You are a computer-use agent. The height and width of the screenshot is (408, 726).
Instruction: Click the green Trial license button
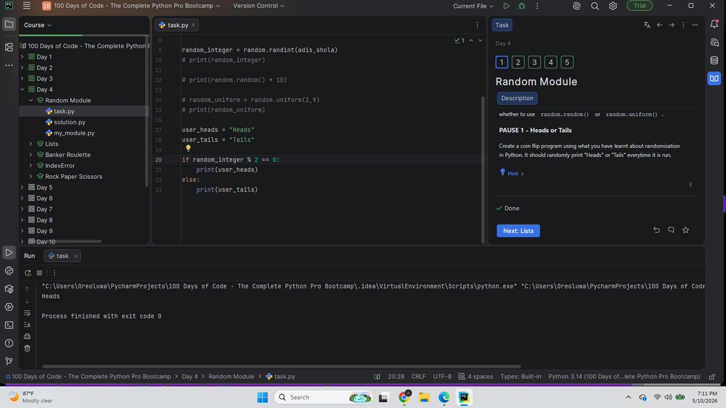coord(639,5)
